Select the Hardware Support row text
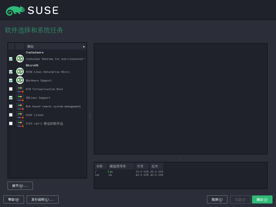Screen dimensions: 276x207 39,80
